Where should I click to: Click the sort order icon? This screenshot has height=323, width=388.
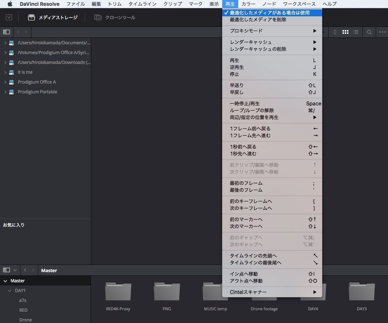(335, 32)
